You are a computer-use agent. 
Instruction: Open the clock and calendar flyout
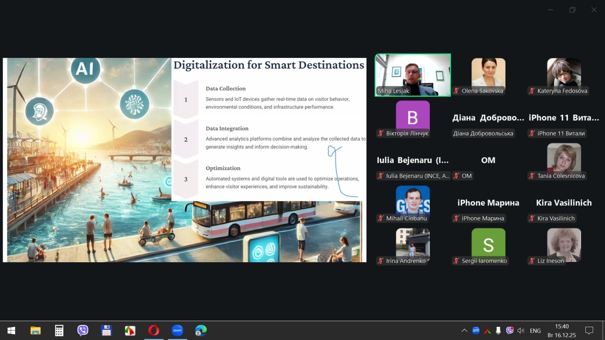click(x=562, y=330)
